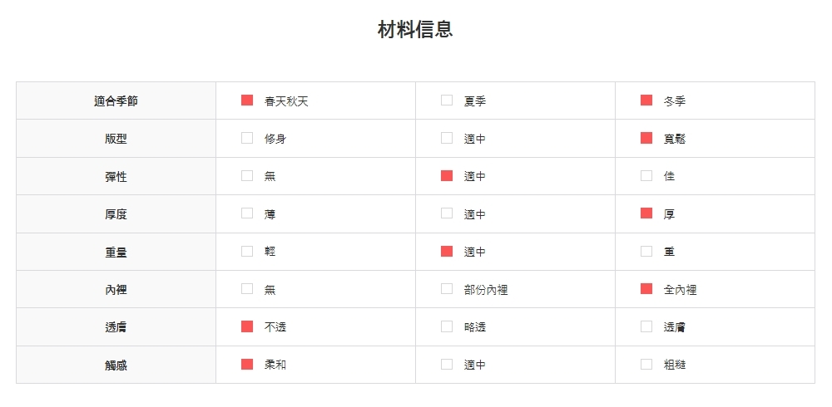Uncheck the 柔和 texture box
832x407 pixels.
coord(247,364)
